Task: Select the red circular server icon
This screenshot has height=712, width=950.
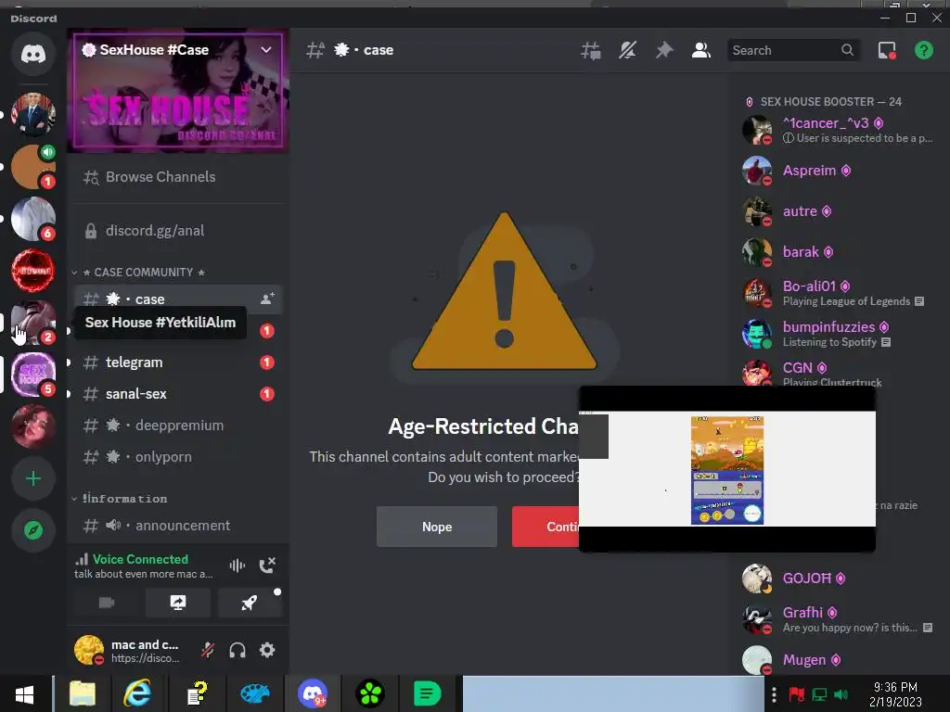Action: pyautogui.click(x=33, y=270)
